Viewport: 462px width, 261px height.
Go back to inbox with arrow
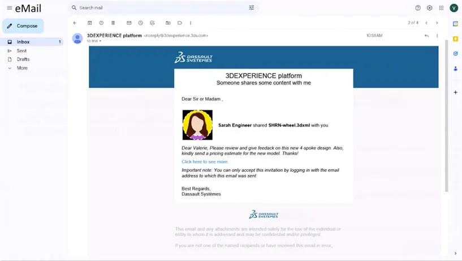[x=75, y=23]
